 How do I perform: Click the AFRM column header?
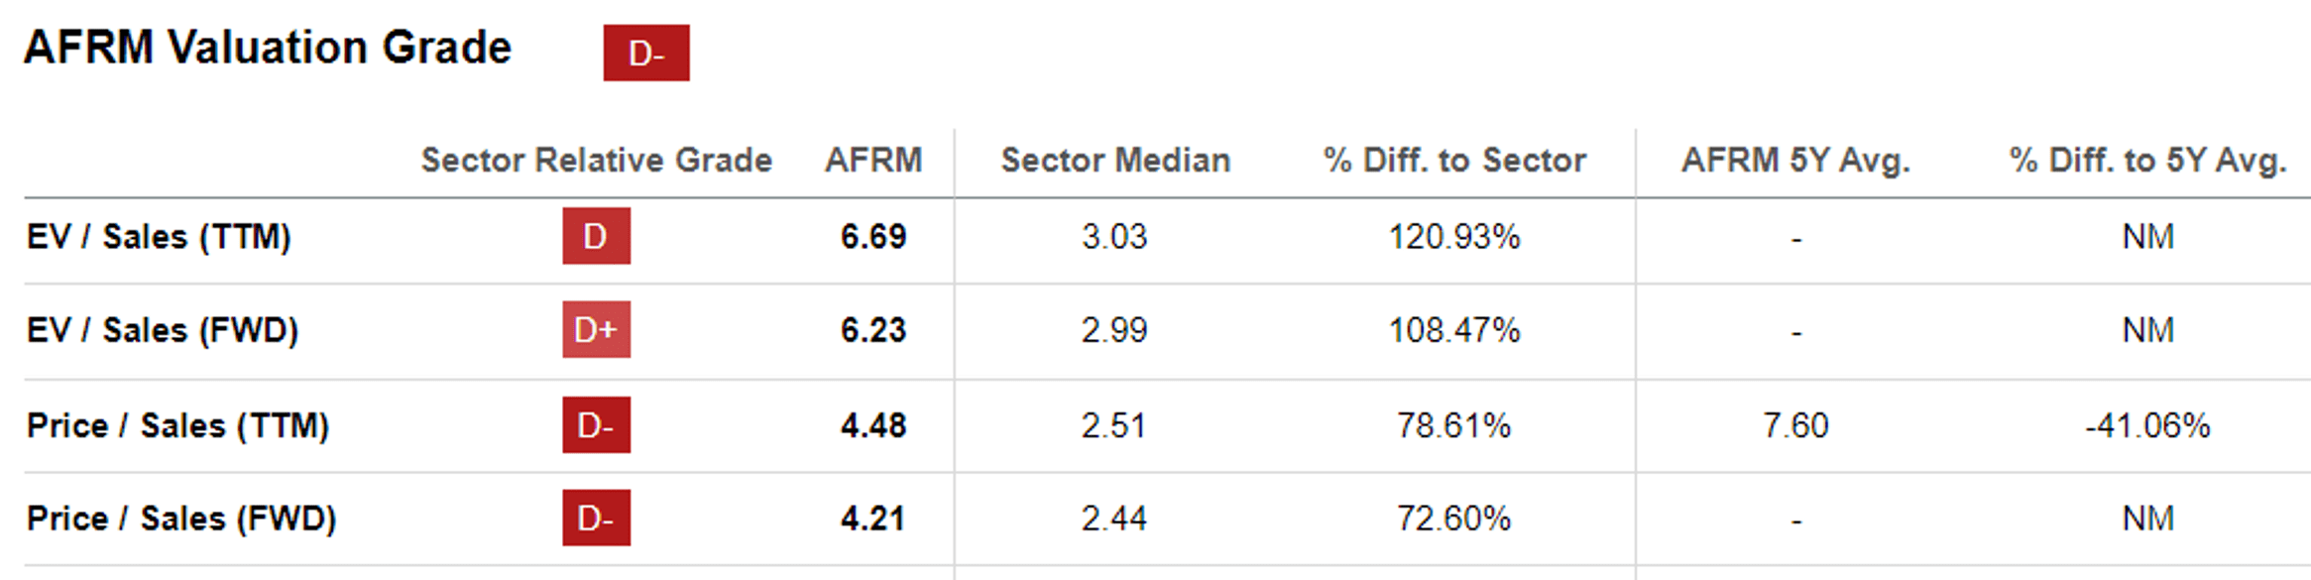(x=873, y=160)
